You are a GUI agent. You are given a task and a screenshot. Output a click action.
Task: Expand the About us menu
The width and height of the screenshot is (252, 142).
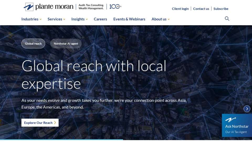click(160, 19)
